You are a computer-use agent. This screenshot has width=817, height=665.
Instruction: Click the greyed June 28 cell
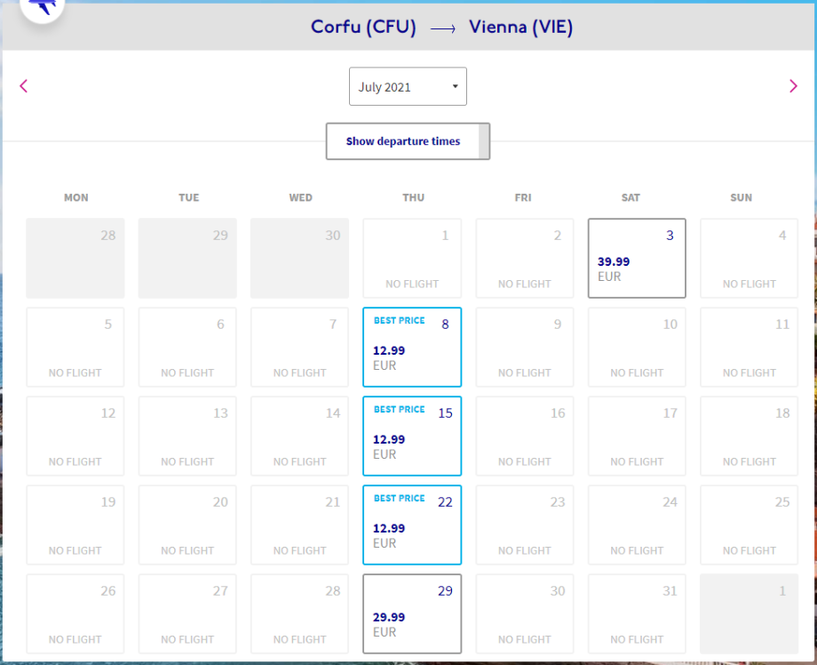coord(75,258)
